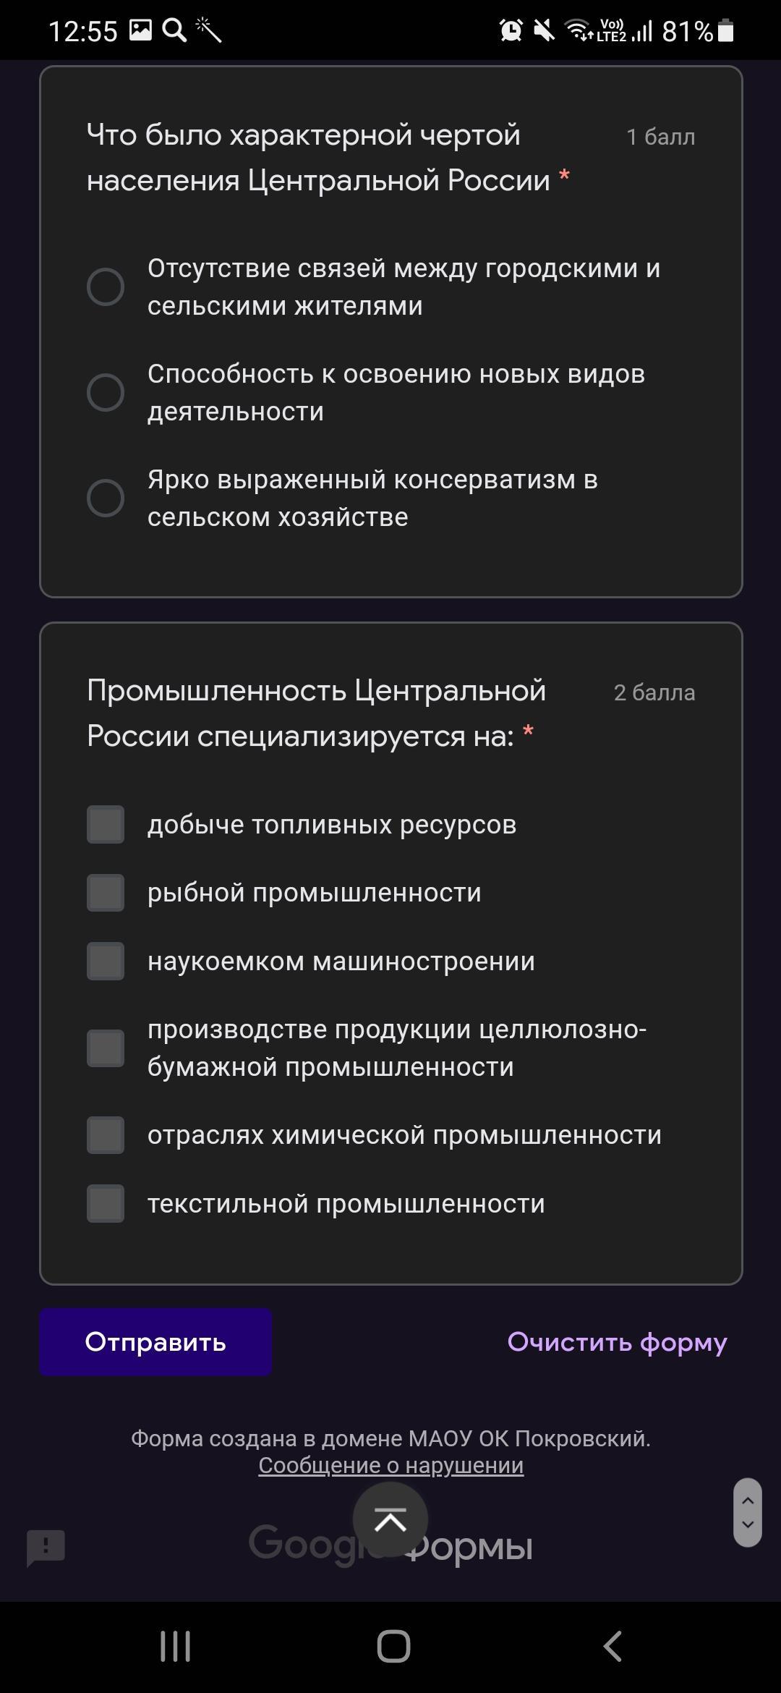Tap the alarm clock status icon
Viewport: 781px width, 1693px height.
pos(511,30)
